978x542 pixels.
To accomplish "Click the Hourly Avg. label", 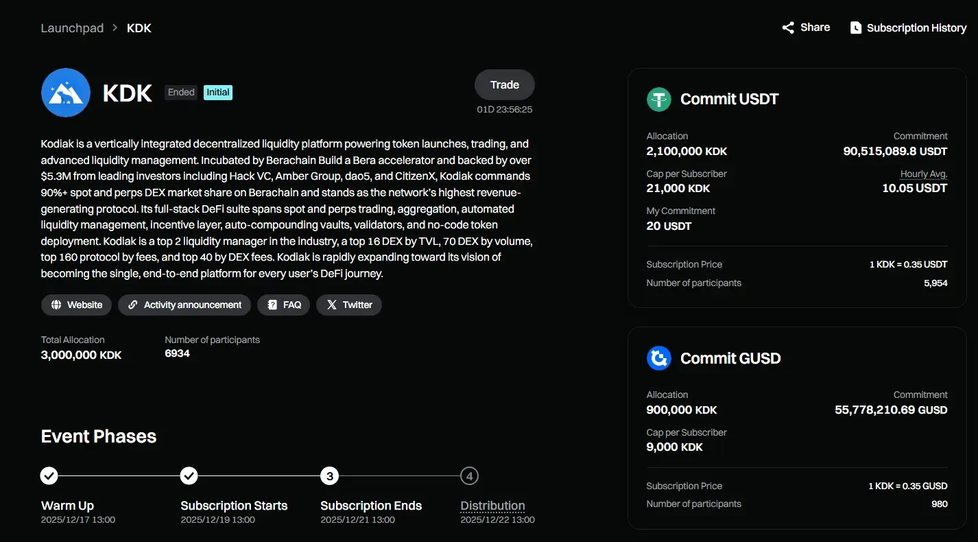I will point(924,174).
